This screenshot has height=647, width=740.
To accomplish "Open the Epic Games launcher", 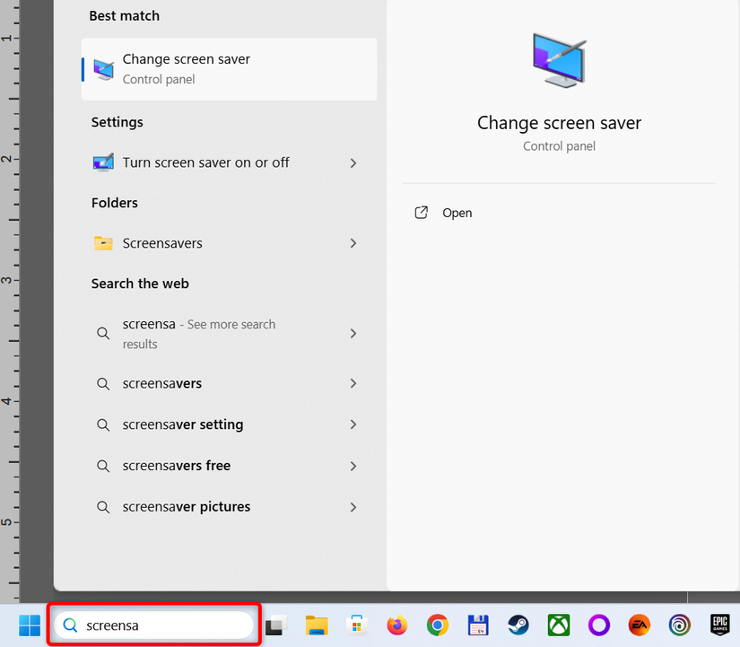I will pyautogui.click(x=720, y=625).
